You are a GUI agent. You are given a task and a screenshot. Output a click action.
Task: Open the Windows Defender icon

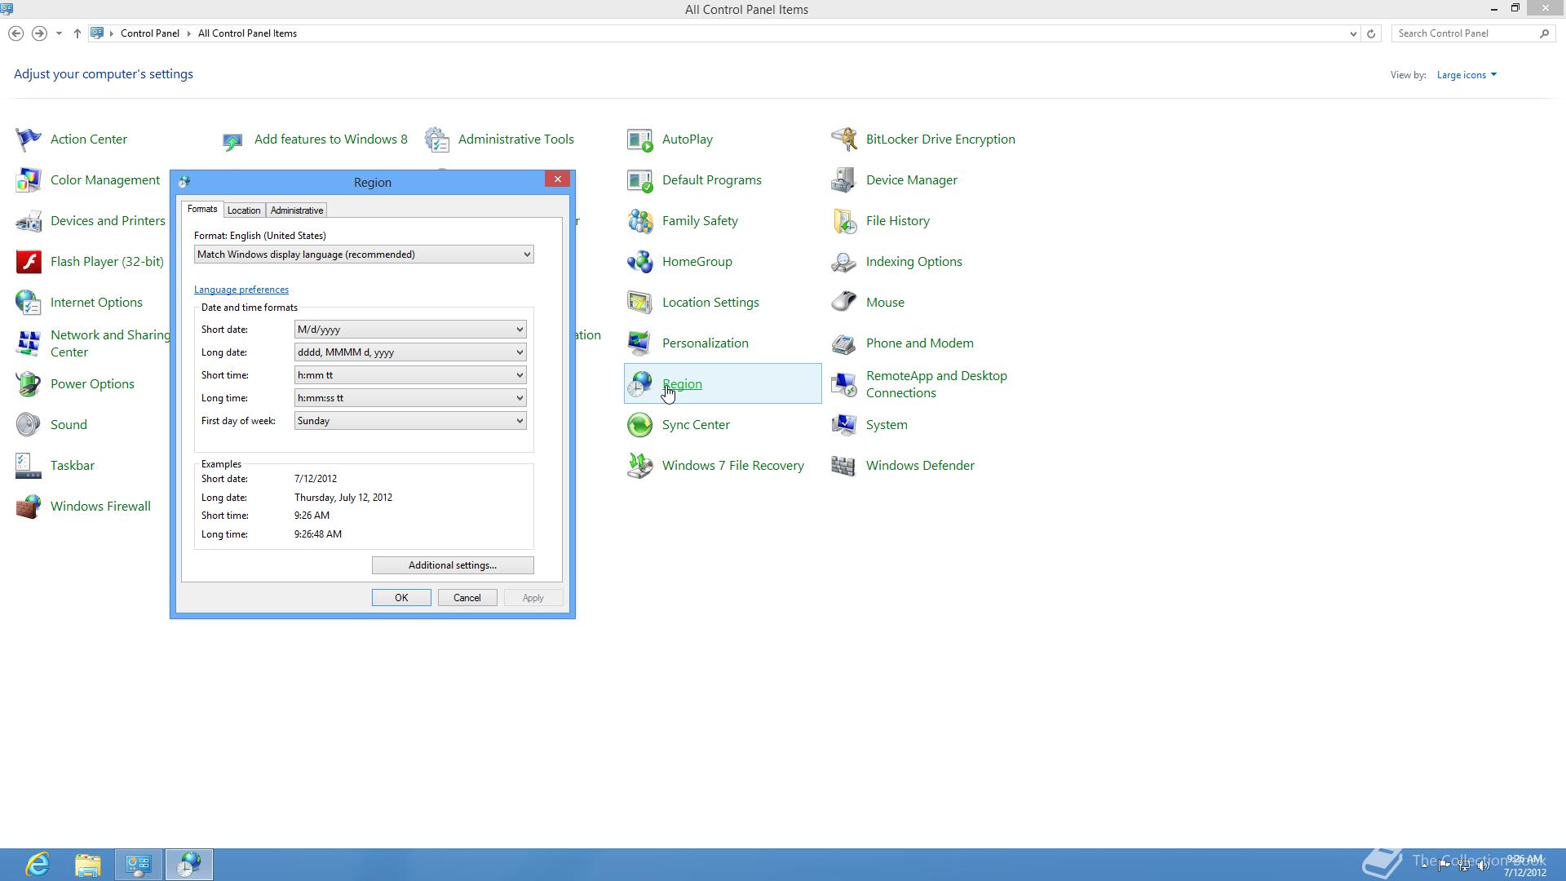coord(844,466)
